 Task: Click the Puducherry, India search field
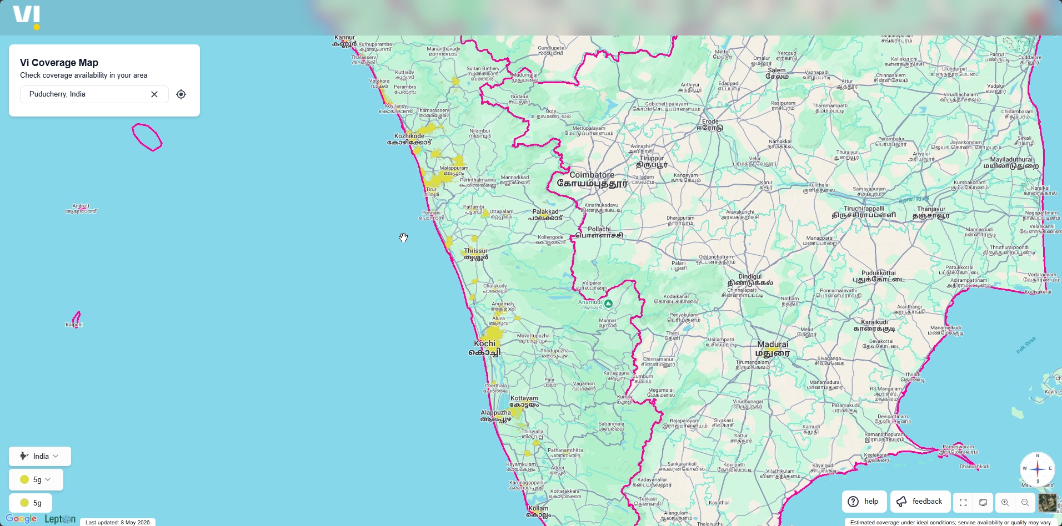[x=94, y=94]
